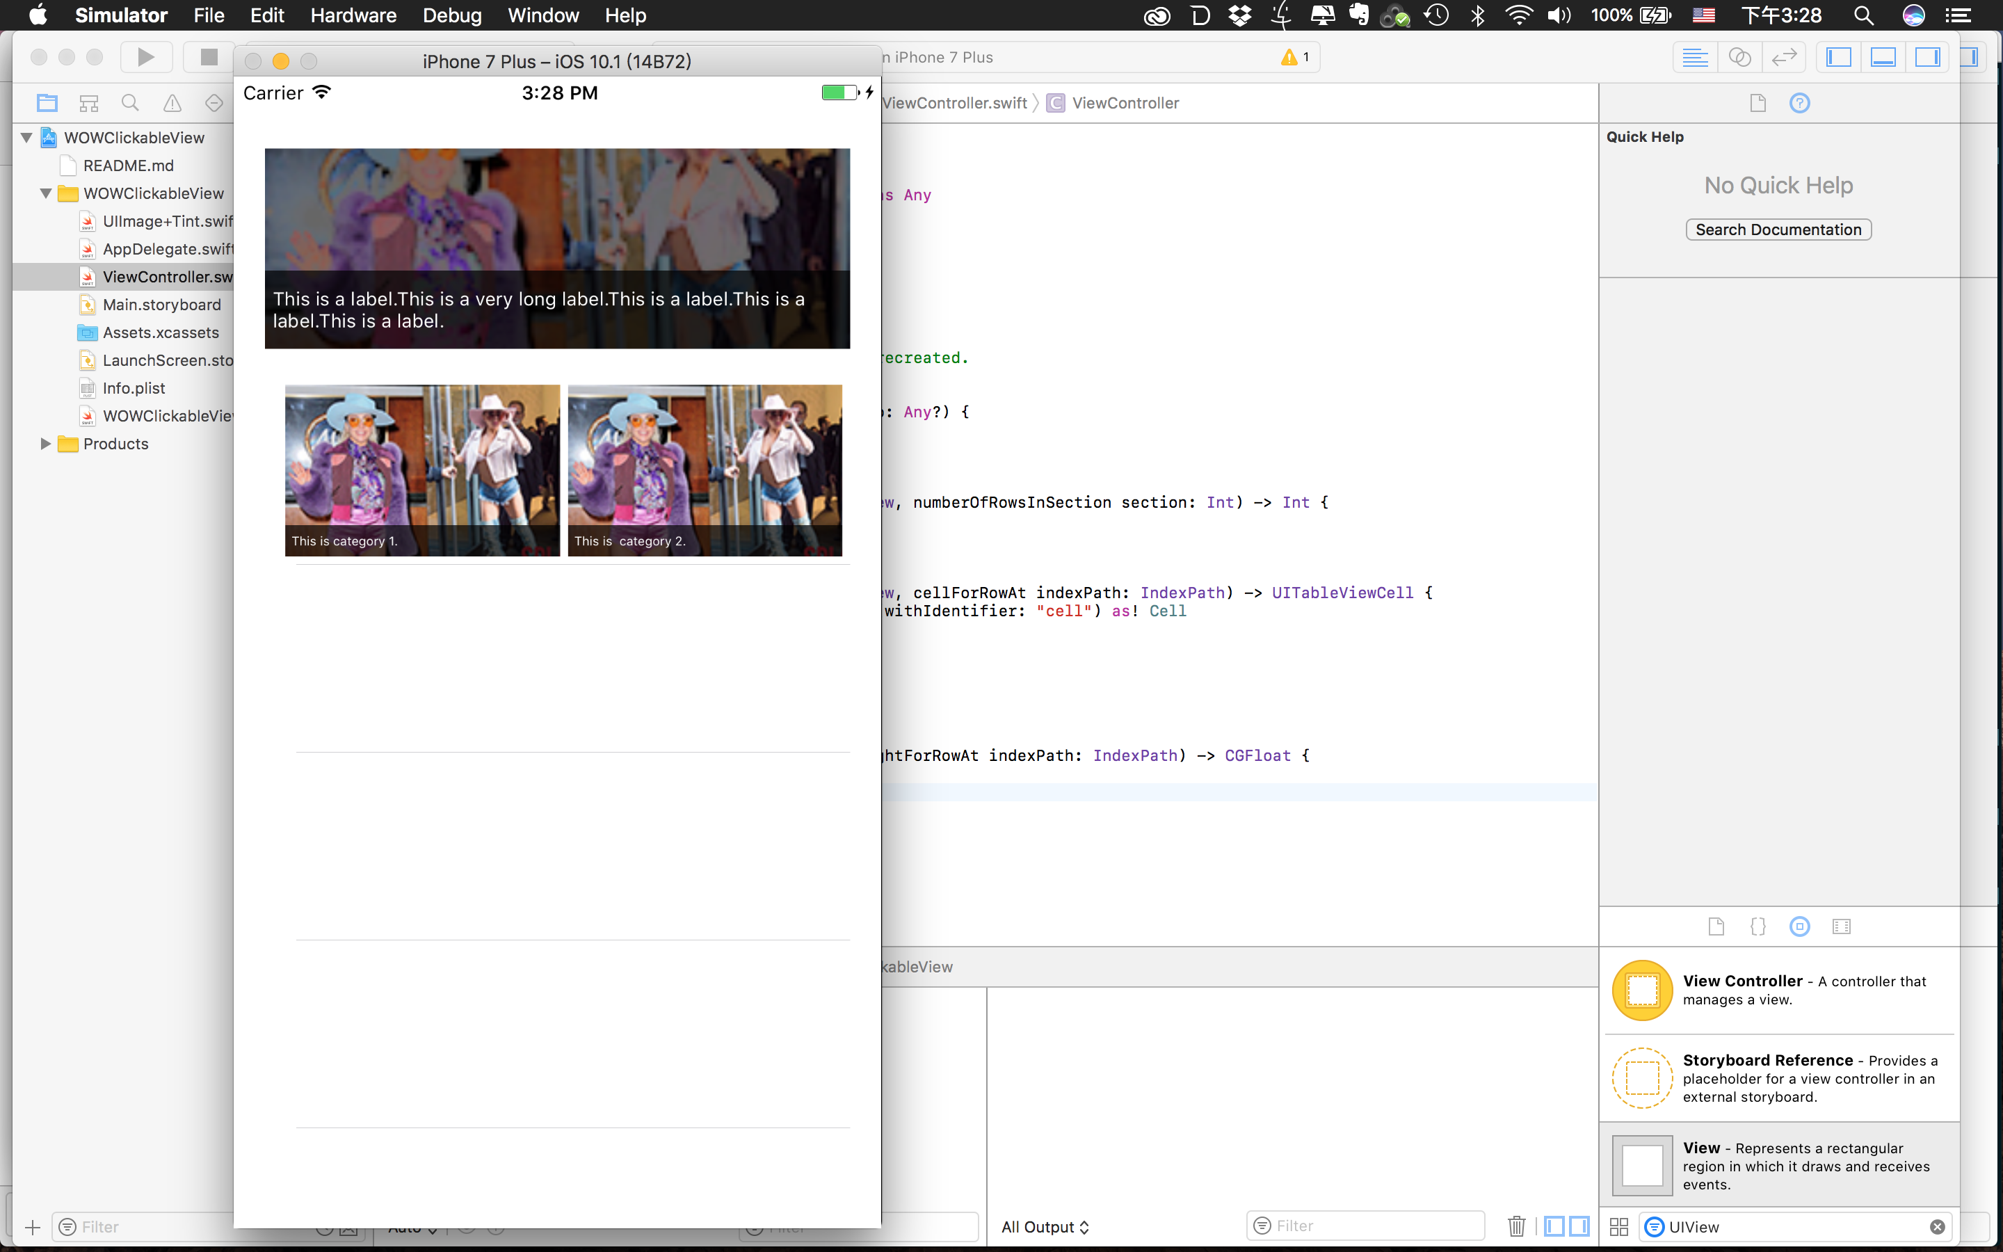Open the Debug menu in menu bar
Image resolution: width=2003 pixels, height=1252 pixels.
coord(451,15)
